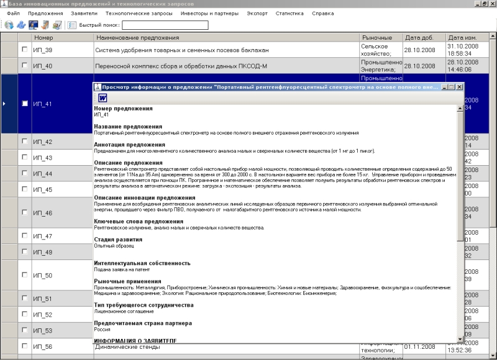Tick the checkbox for ИП_45
This screenshot has width=497, height=360.
pyautogui.click(x=25, y=189)
